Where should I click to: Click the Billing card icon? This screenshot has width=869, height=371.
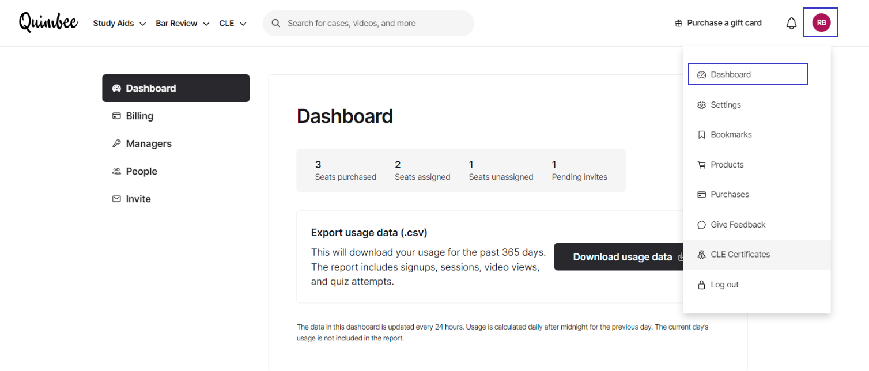pyautogui.click(x=116, y=116)
